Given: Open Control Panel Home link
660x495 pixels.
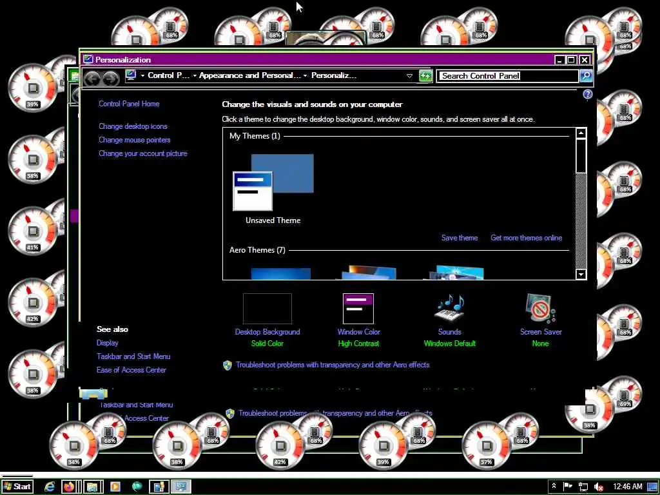Looking at the screenshot, I should pos(129,104).
